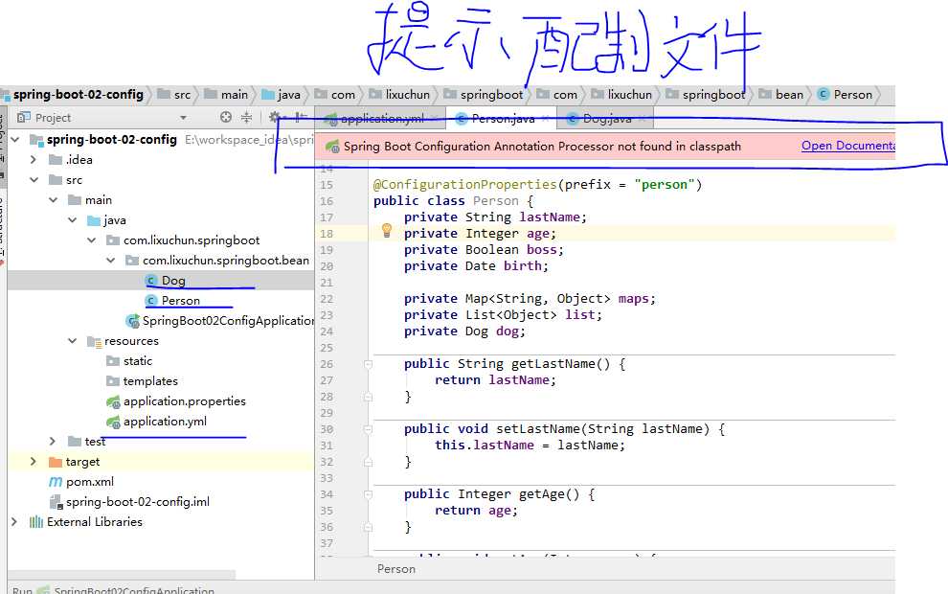Click the Collapse All icon in Project panel
Screen dimensions: 948x594
click(x=246, y=117)
